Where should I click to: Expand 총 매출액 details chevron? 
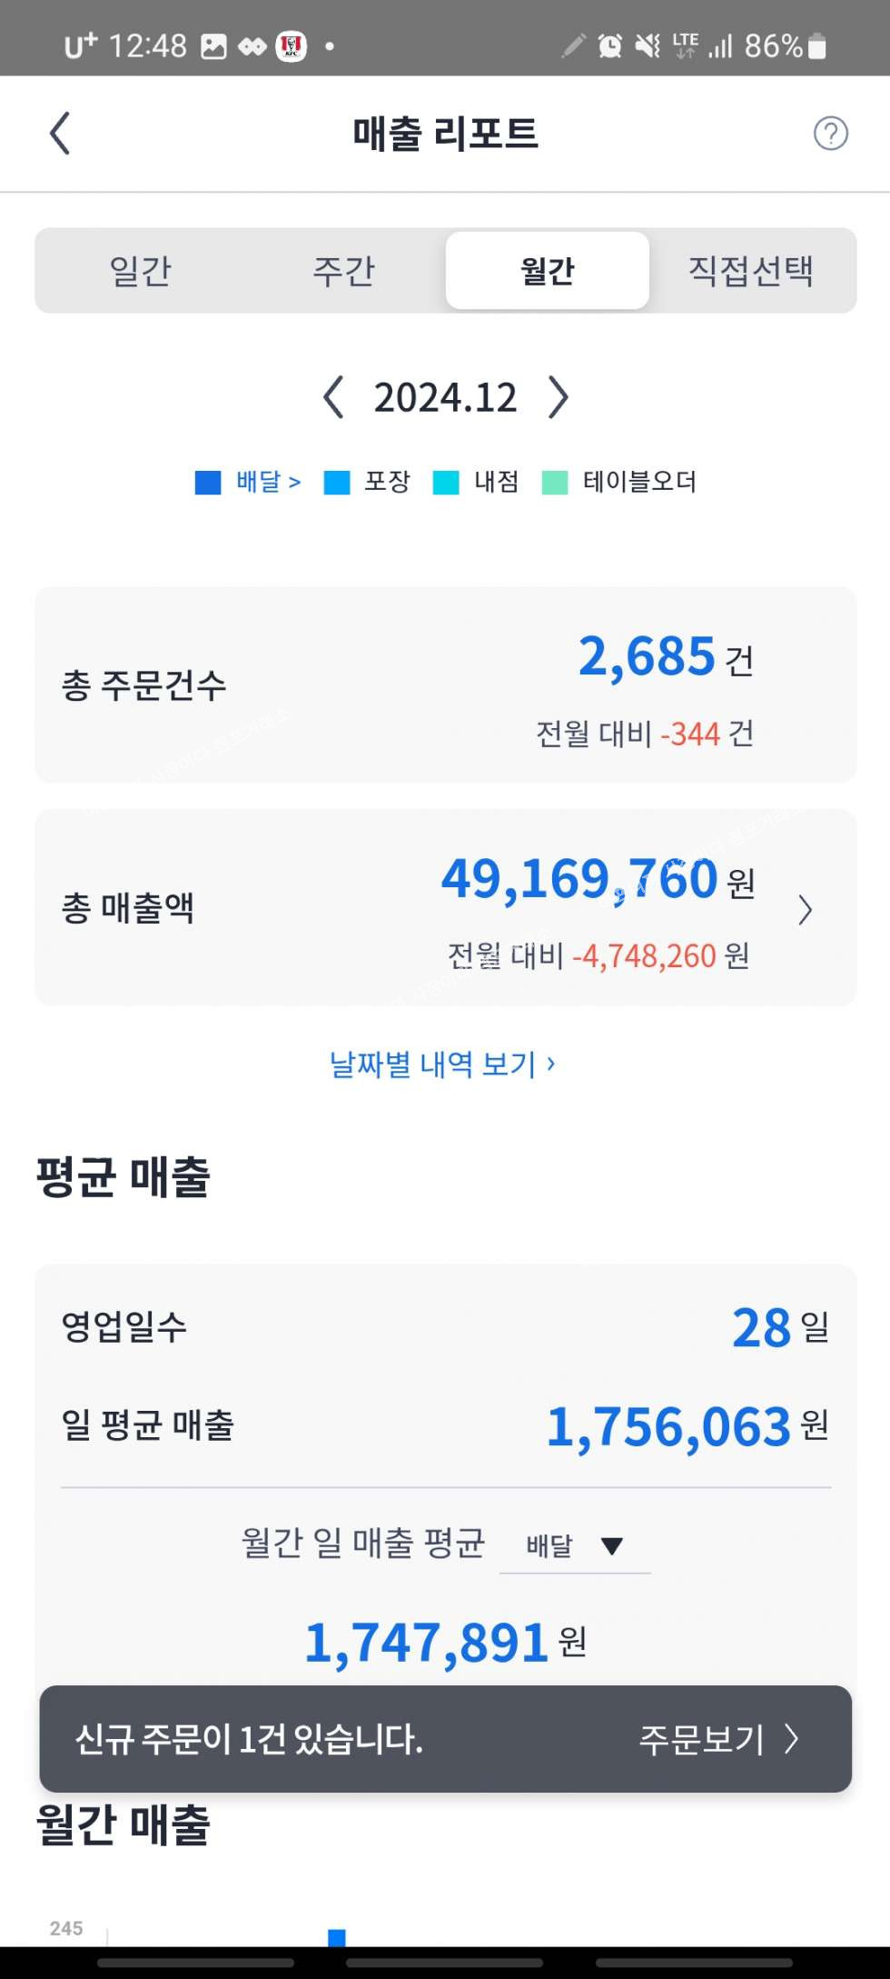click(805, 910)
